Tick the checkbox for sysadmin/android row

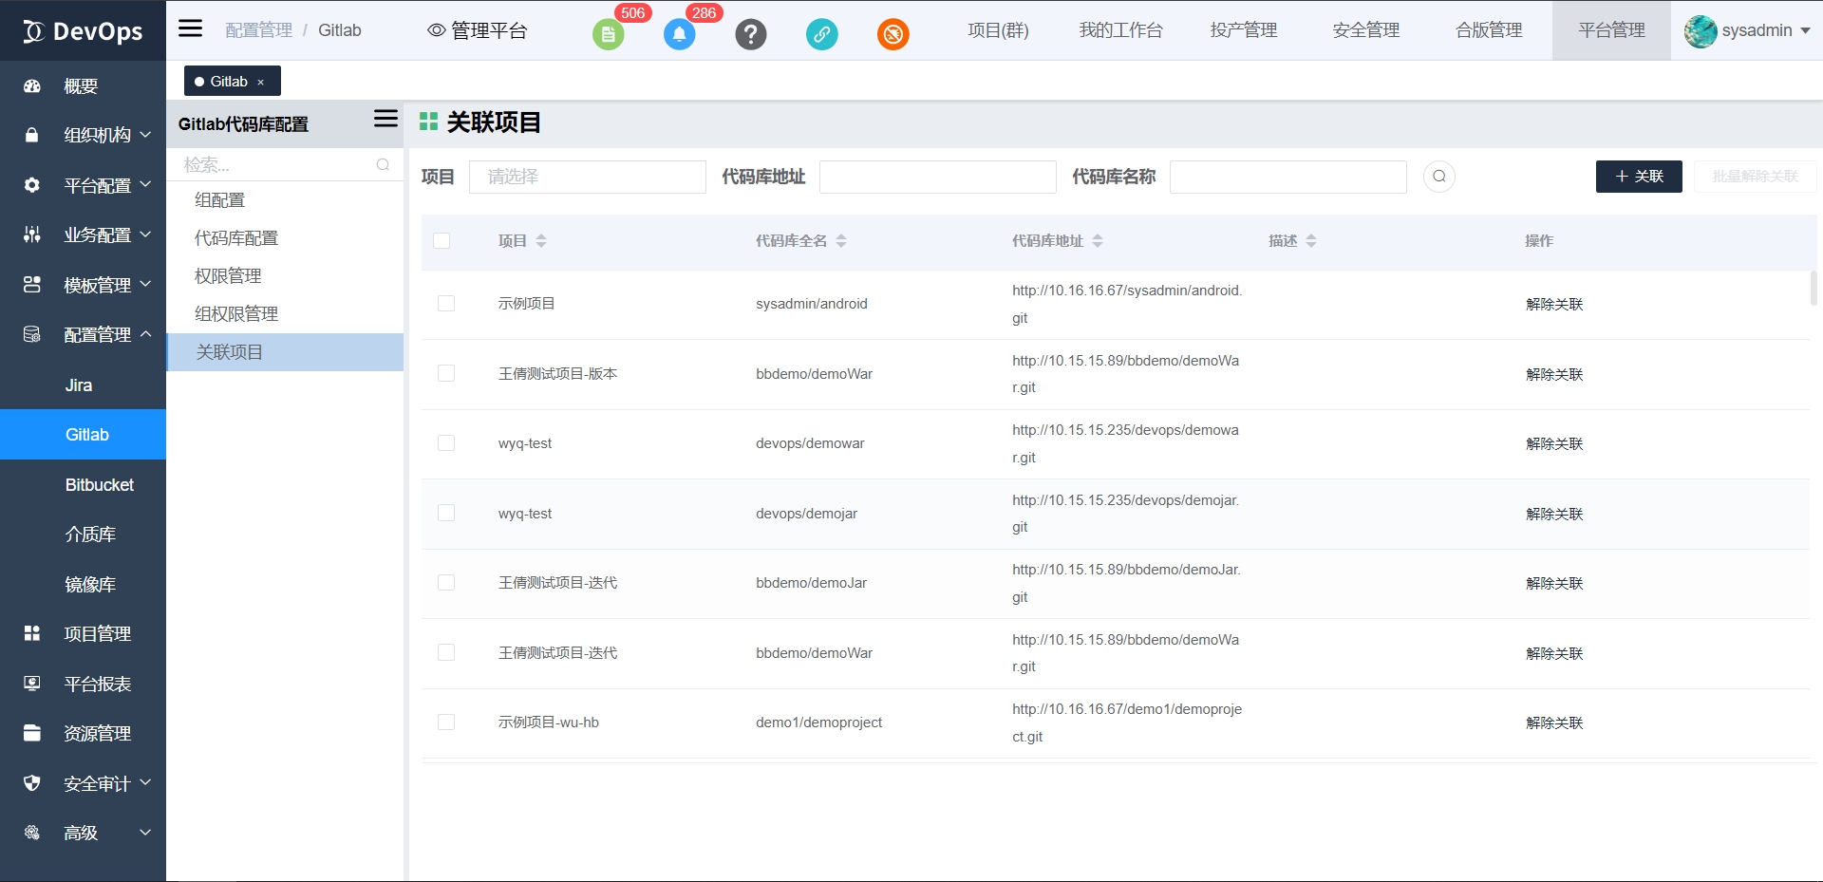click(446, 304)
